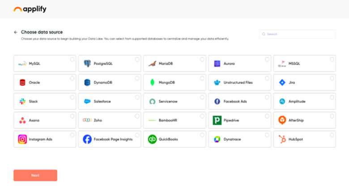Image resolution: width=349 pixels, height=196 pixels.
Task: Choose the Unstructured Files data source card
Action: 239,83
